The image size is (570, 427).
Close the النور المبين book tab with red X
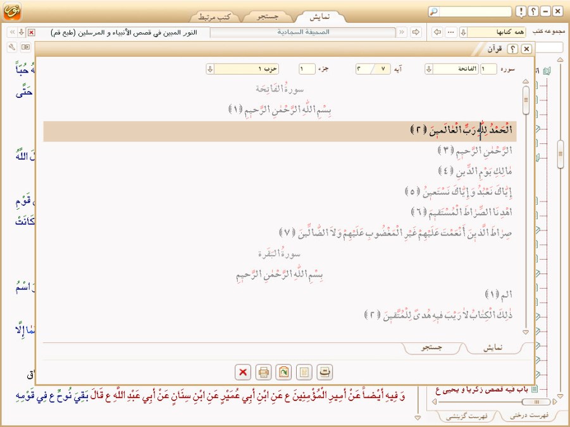pos(32,32)
